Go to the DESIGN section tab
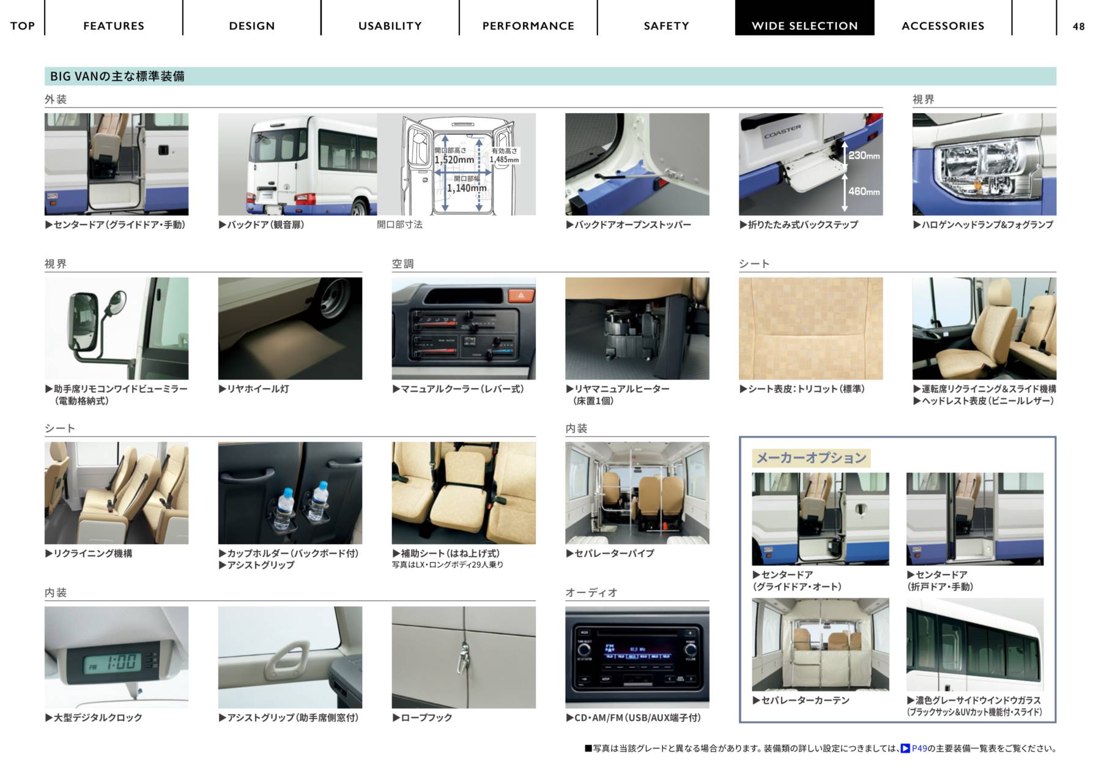Screen dimensions: 1101x779 pos(251,26)
